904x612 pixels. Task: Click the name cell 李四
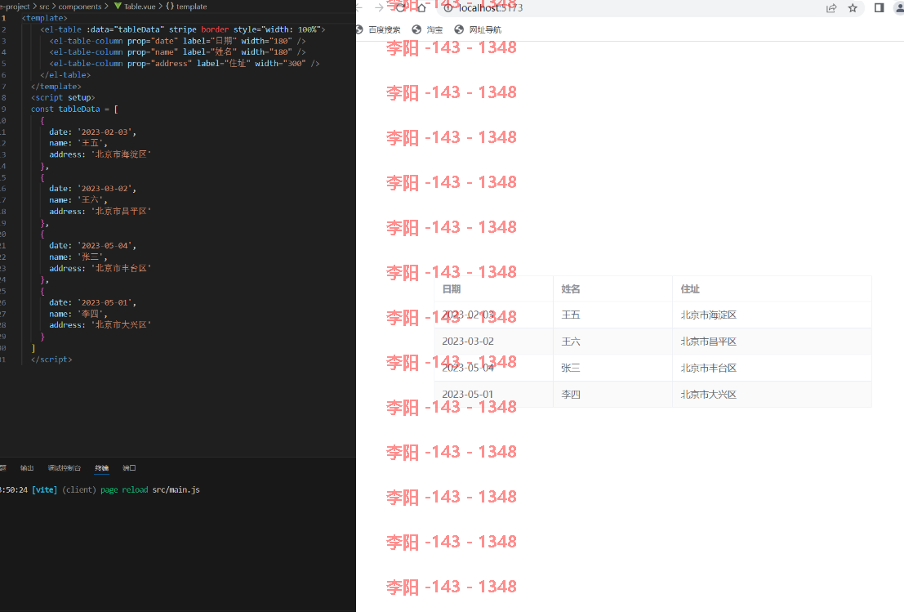tap(612, 395)
